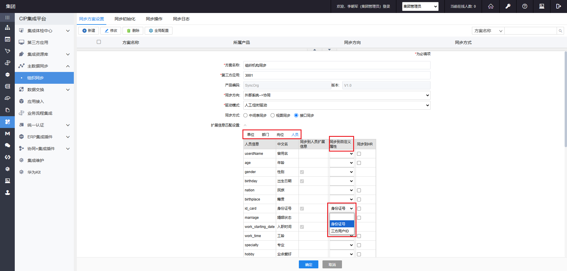Click the key icon in header
Image resolution: width=567 pixels, height=271 pixels.
(508, 6)
